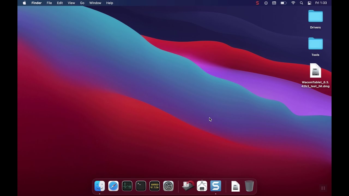Screen dimensions: 349x196
Task: Open the Wi-Fi menu
Action: tap(293, 3)
